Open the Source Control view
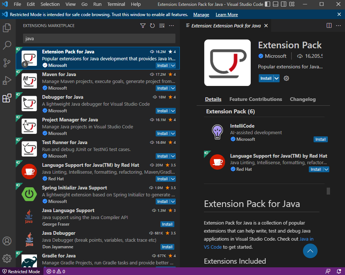The width and height of the screenshot is (345, 275). point(7,63)
